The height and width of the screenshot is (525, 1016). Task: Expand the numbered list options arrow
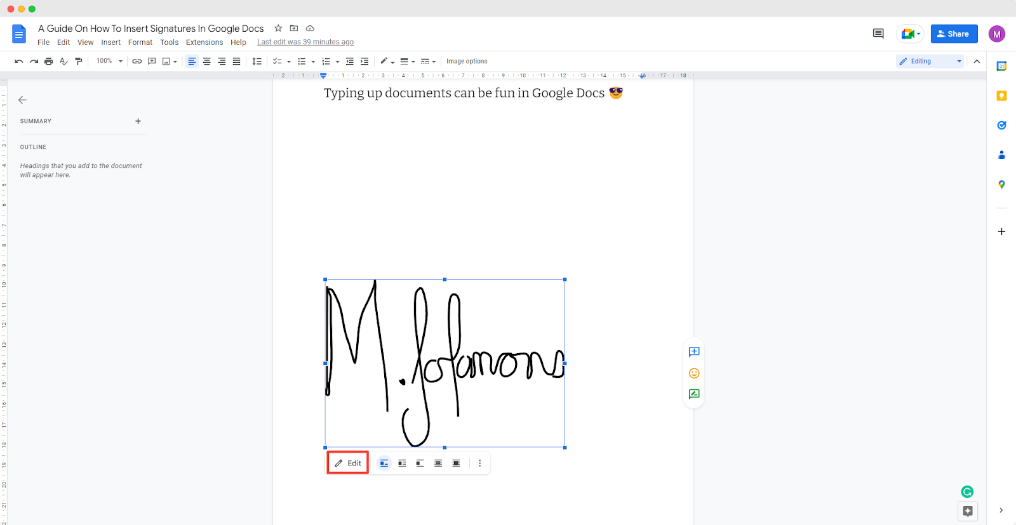[337, 62]
